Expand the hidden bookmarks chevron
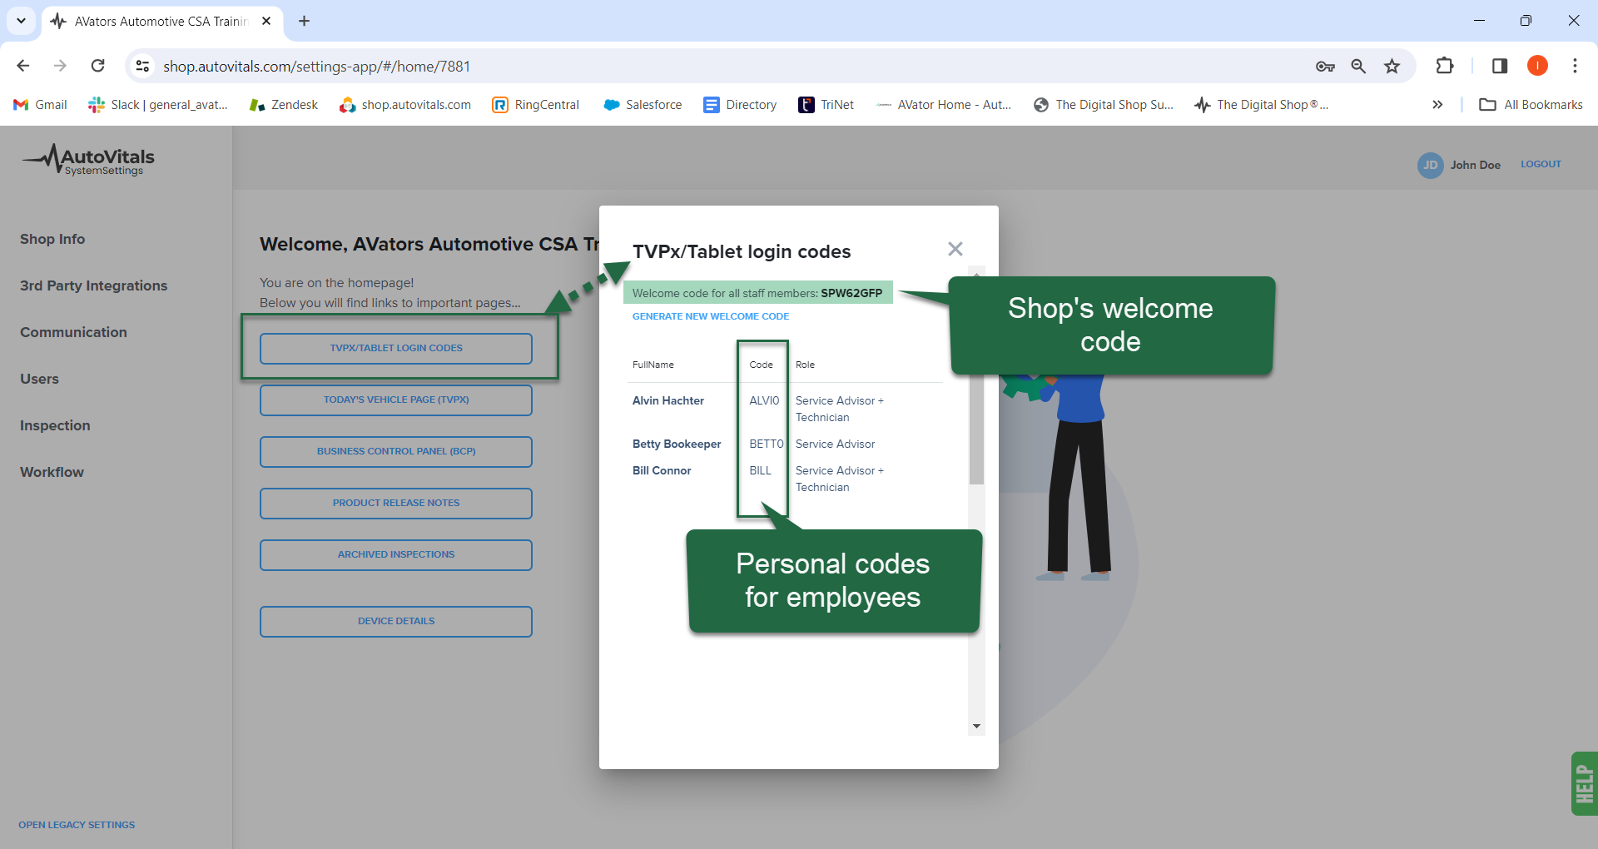Viewport: 1598px width, 849px height. click(1437, 105)
